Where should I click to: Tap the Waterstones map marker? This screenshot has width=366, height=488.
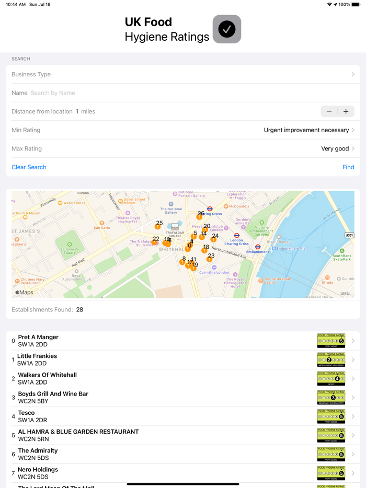click(60, 203)
